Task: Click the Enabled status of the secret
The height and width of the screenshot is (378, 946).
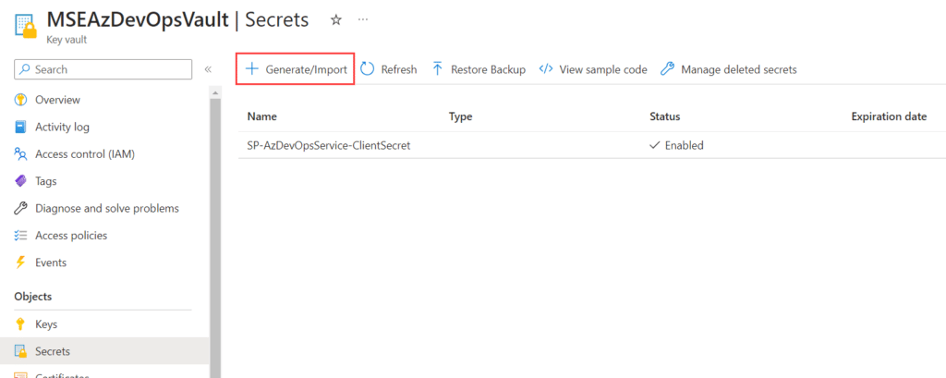Action: coord(676,145)
